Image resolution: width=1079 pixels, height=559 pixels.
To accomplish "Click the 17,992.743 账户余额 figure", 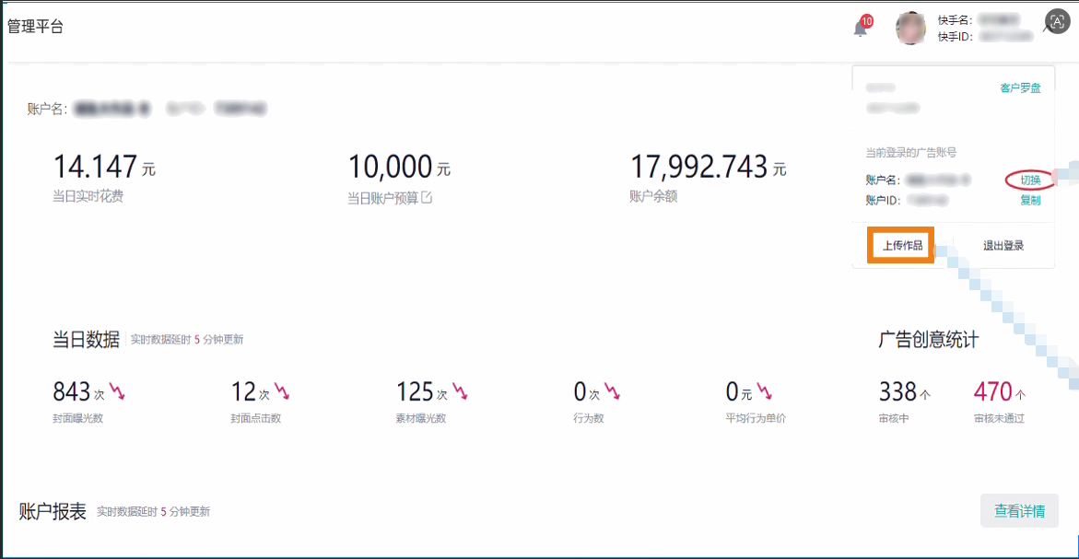I will (x=698, y=168).
